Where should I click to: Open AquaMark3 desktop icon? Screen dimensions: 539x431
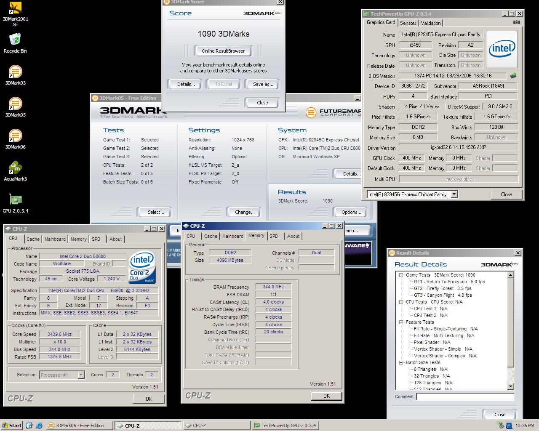pos(15,171)
